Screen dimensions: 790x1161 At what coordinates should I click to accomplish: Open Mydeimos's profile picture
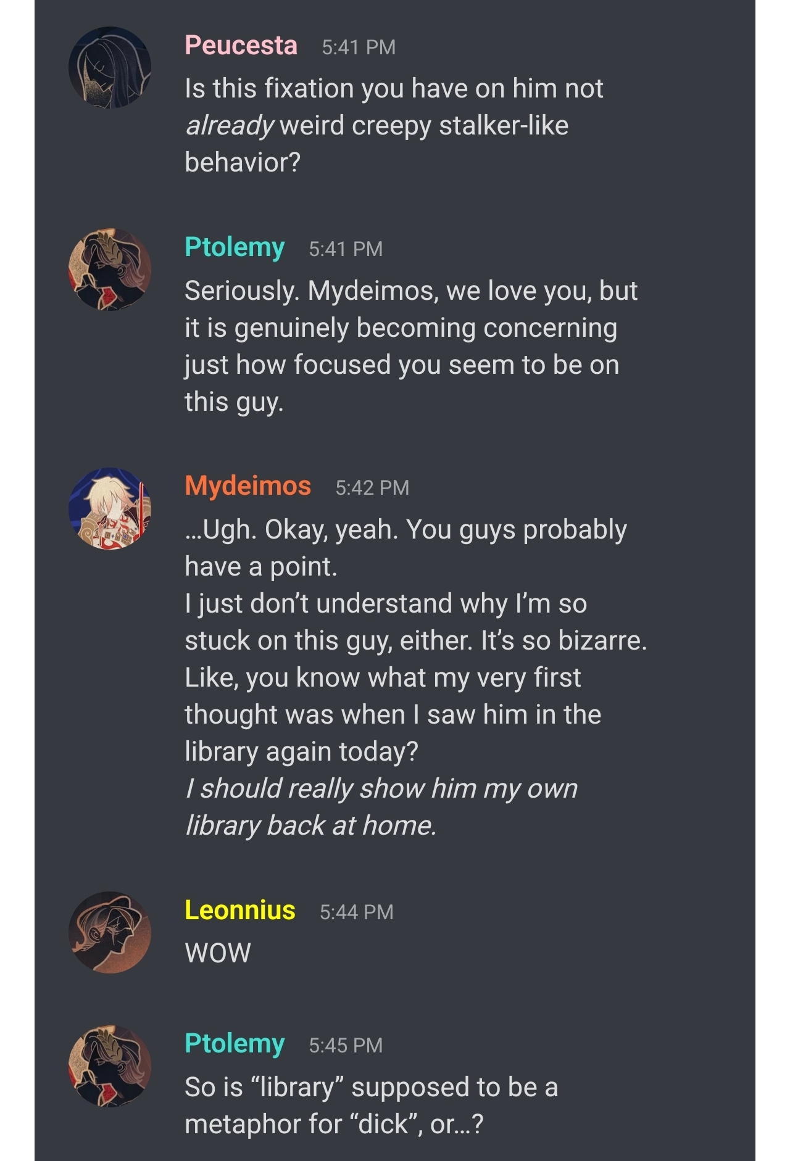[110, 508]
